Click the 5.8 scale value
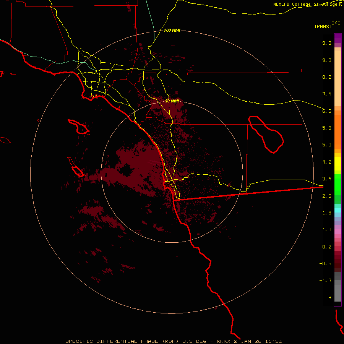 (327, 128)
